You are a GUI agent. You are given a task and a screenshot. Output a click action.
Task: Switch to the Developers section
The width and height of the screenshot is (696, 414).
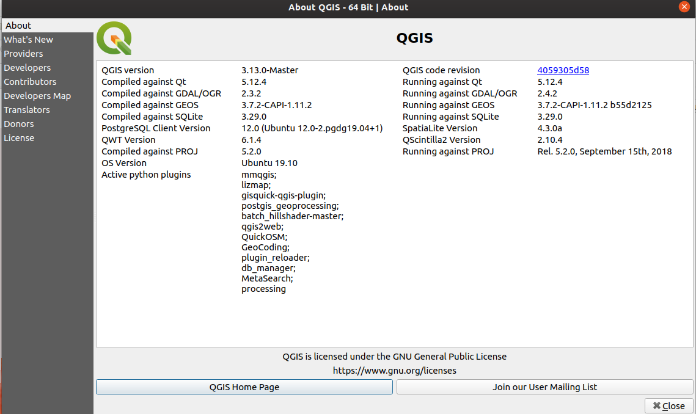tap(27, 67)
